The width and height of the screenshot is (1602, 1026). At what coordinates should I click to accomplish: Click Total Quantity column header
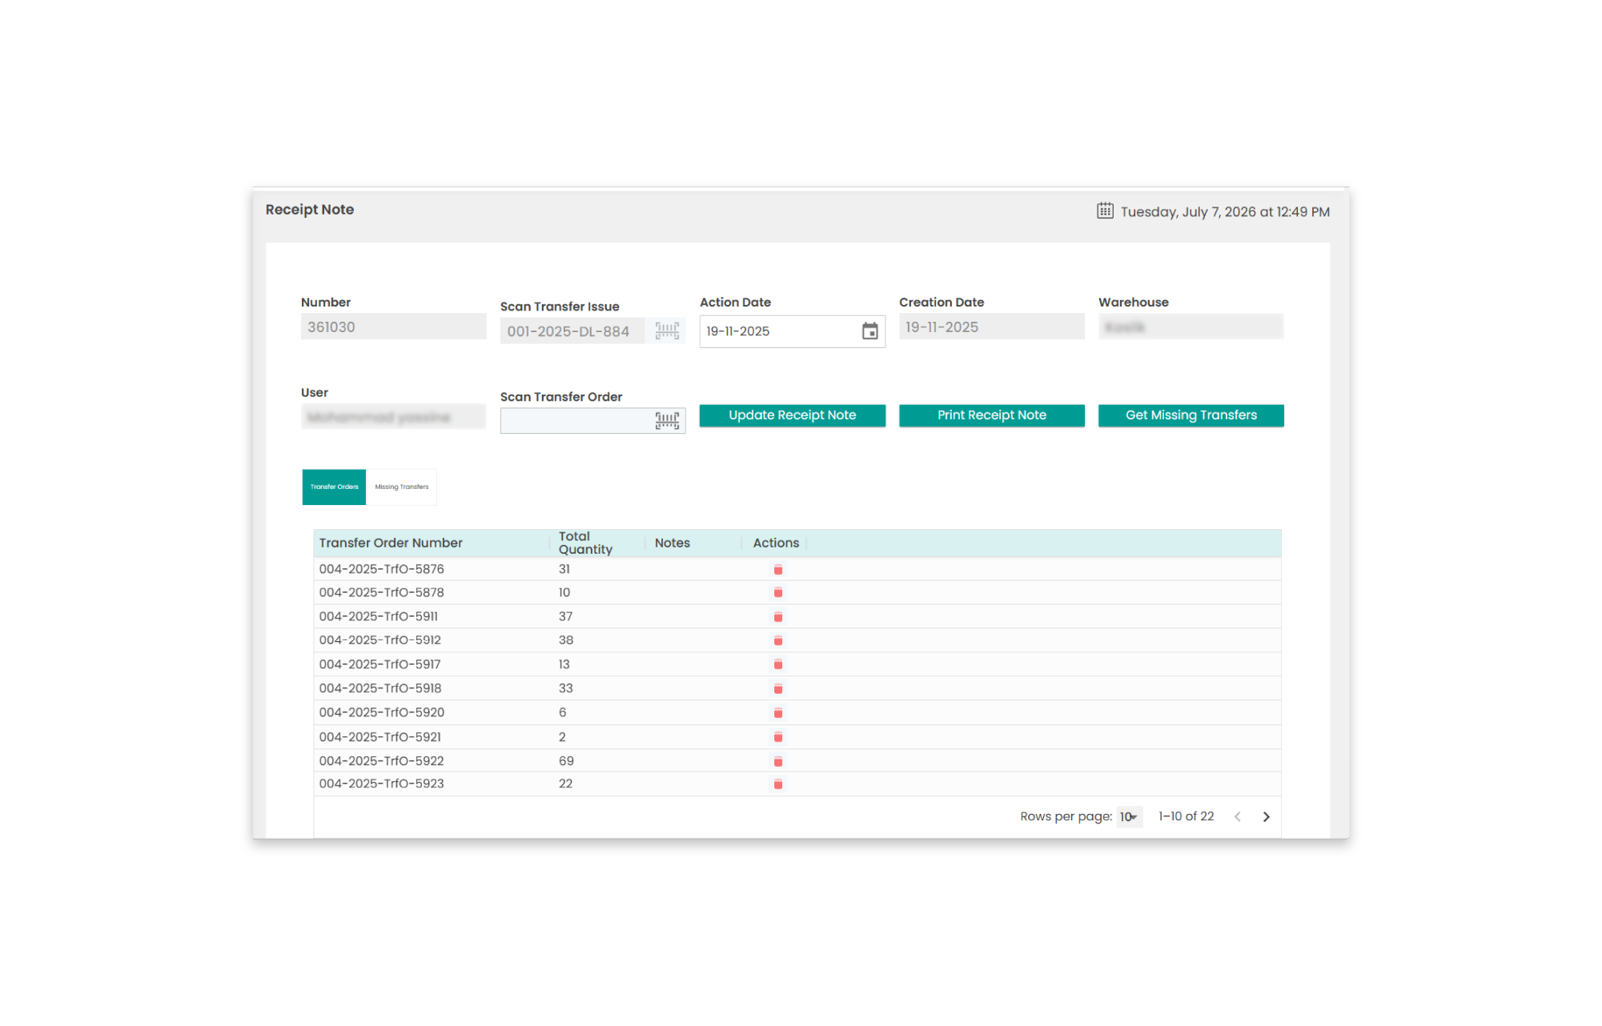585,543
